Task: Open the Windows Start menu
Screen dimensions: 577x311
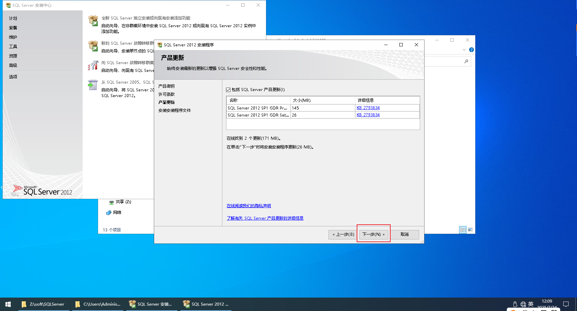Action: point(8,304)
